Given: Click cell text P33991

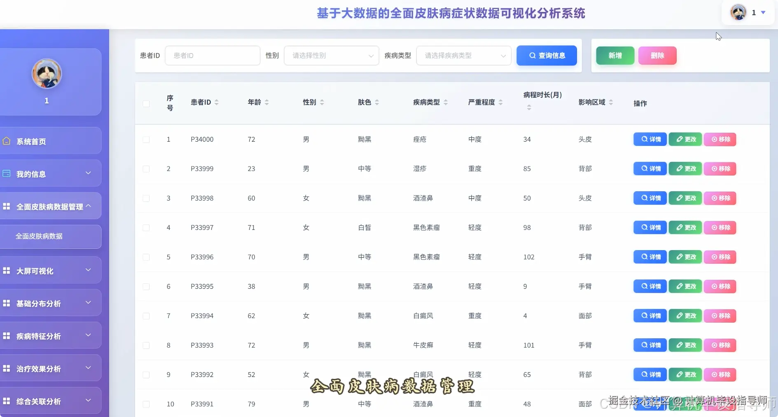Looking at the screenshot, I should [202, 404].
